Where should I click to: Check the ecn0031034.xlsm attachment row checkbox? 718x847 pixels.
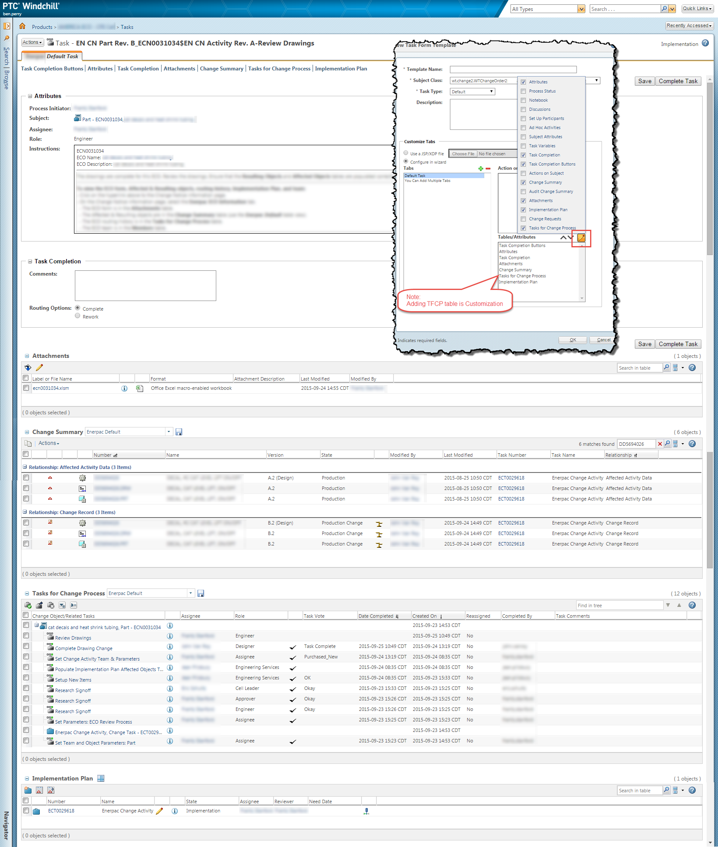pos(26,388)
